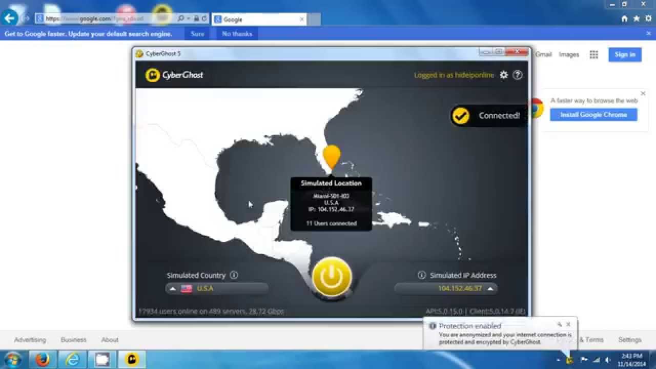Open Action Center flag tray icon
656x369 pixels.
point(584,360)
